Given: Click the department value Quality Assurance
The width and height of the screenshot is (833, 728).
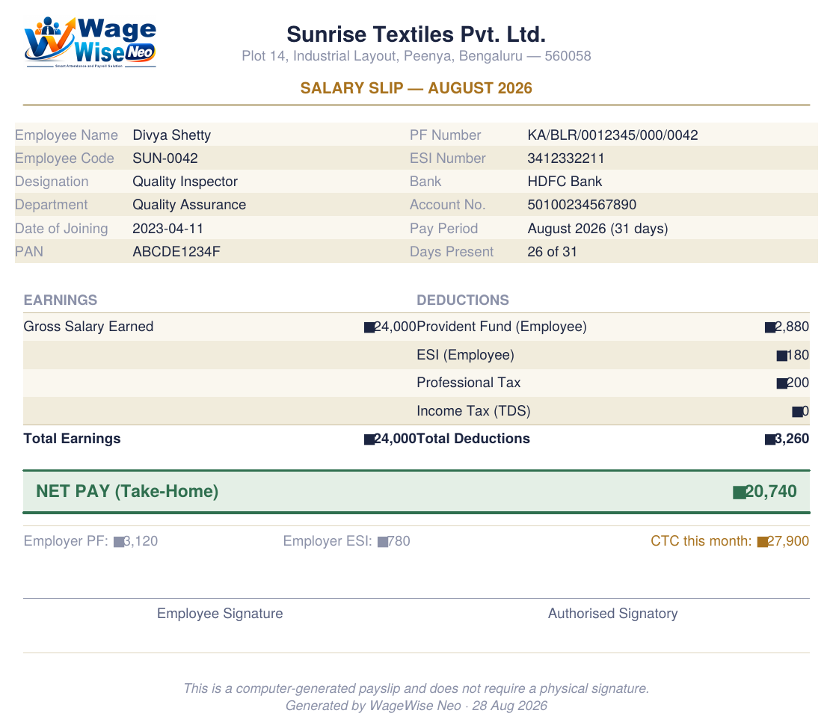Looking at the screenshot, I should pyautogui.click(x=189, y=205).
